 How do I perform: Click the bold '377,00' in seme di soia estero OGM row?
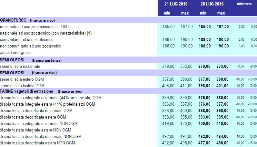pos(204,79)
